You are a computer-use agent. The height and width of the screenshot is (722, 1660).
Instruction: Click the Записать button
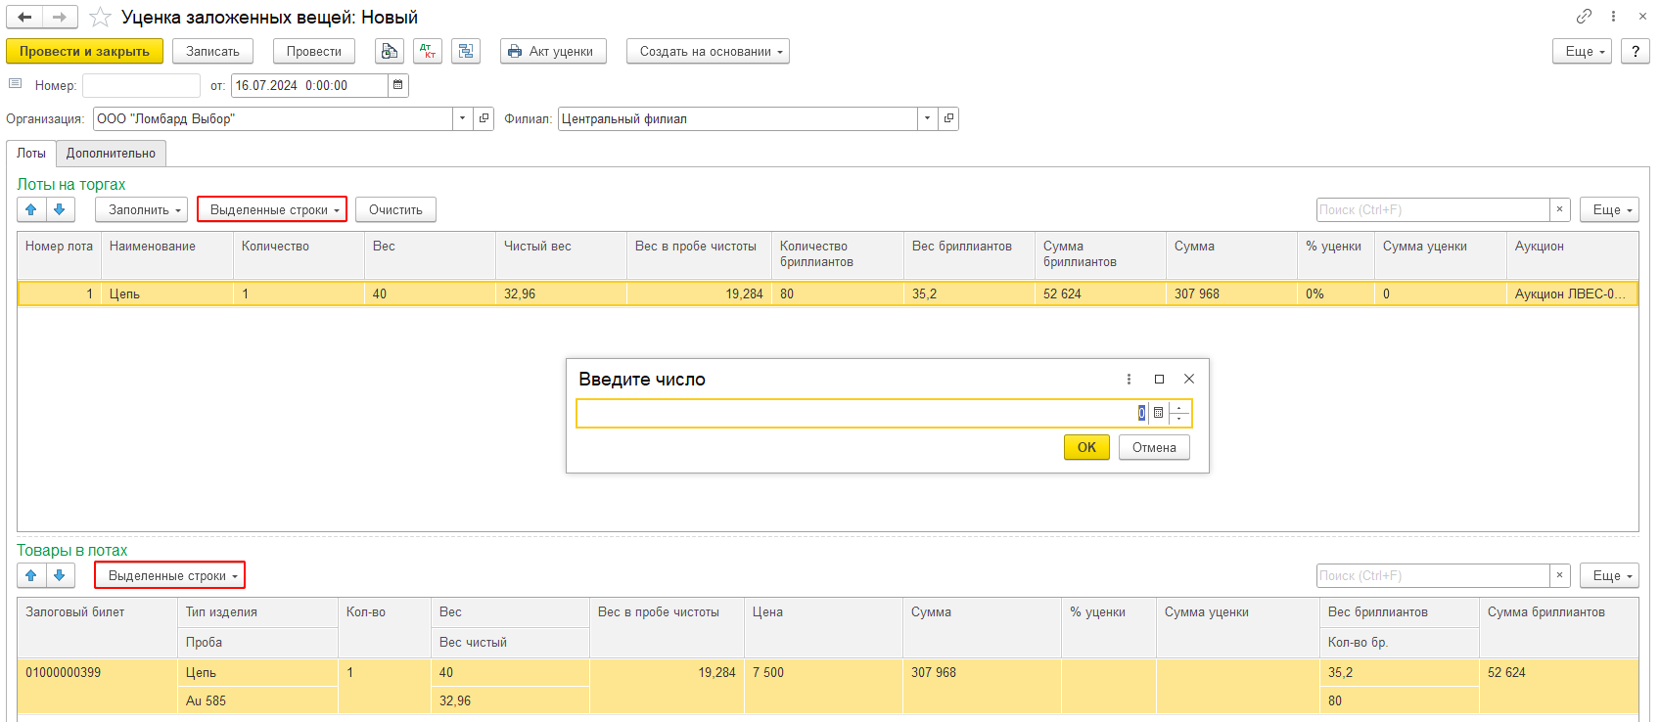point(212,51)
